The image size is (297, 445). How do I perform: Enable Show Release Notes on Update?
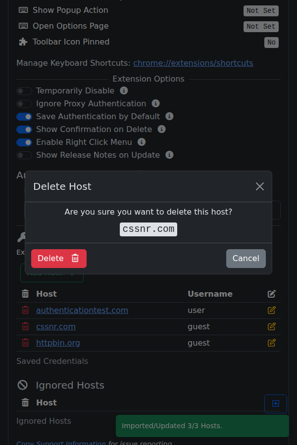click(x=24, y=155)
